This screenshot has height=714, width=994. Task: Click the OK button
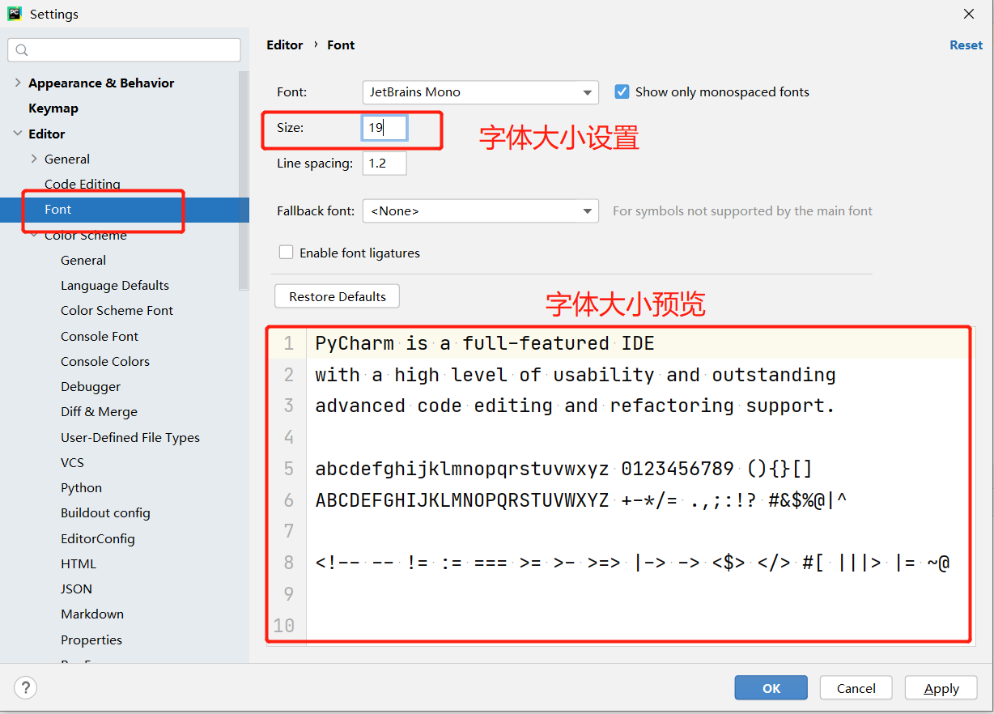coord(771,688)
